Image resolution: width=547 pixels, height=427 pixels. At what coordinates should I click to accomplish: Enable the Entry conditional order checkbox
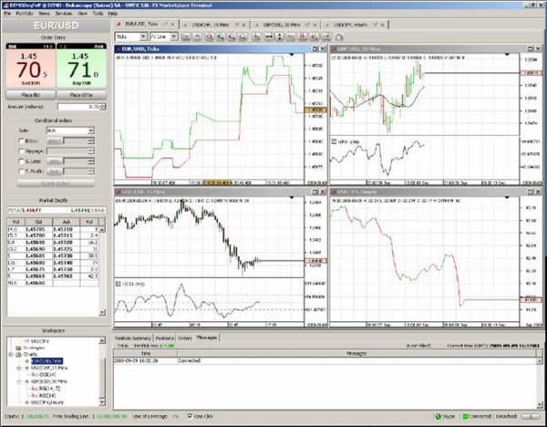pyautogui.click(x=21, y=141)
